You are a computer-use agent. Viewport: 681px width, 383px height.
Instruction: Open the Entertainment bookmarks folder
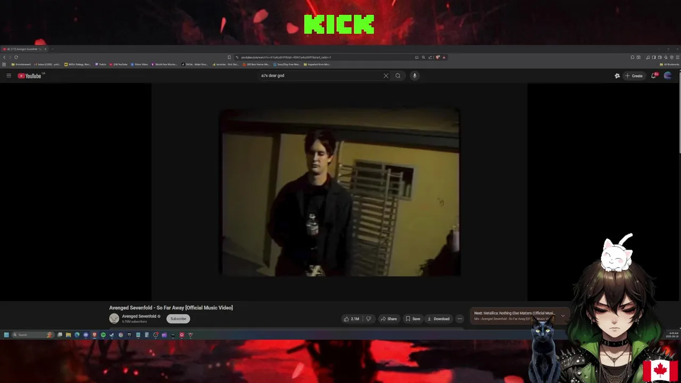coord(21,64)
